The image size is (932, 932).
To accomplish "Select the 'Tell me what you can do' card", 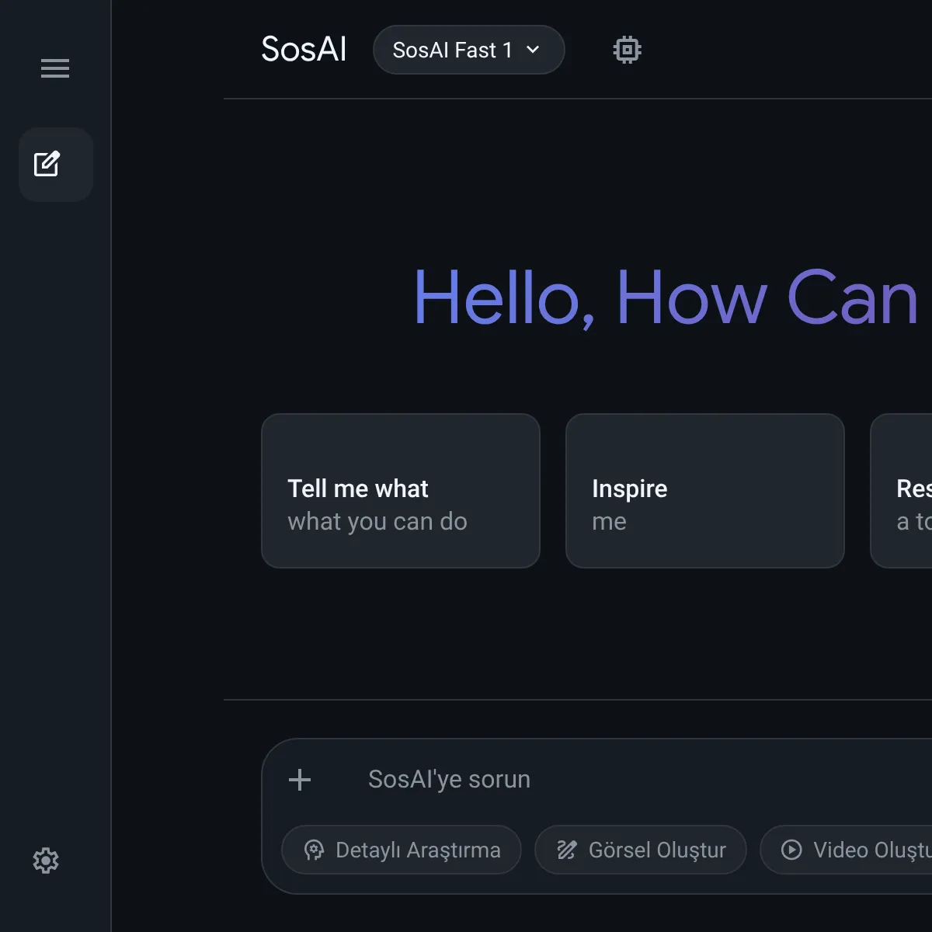I will (x=401, y=491).
